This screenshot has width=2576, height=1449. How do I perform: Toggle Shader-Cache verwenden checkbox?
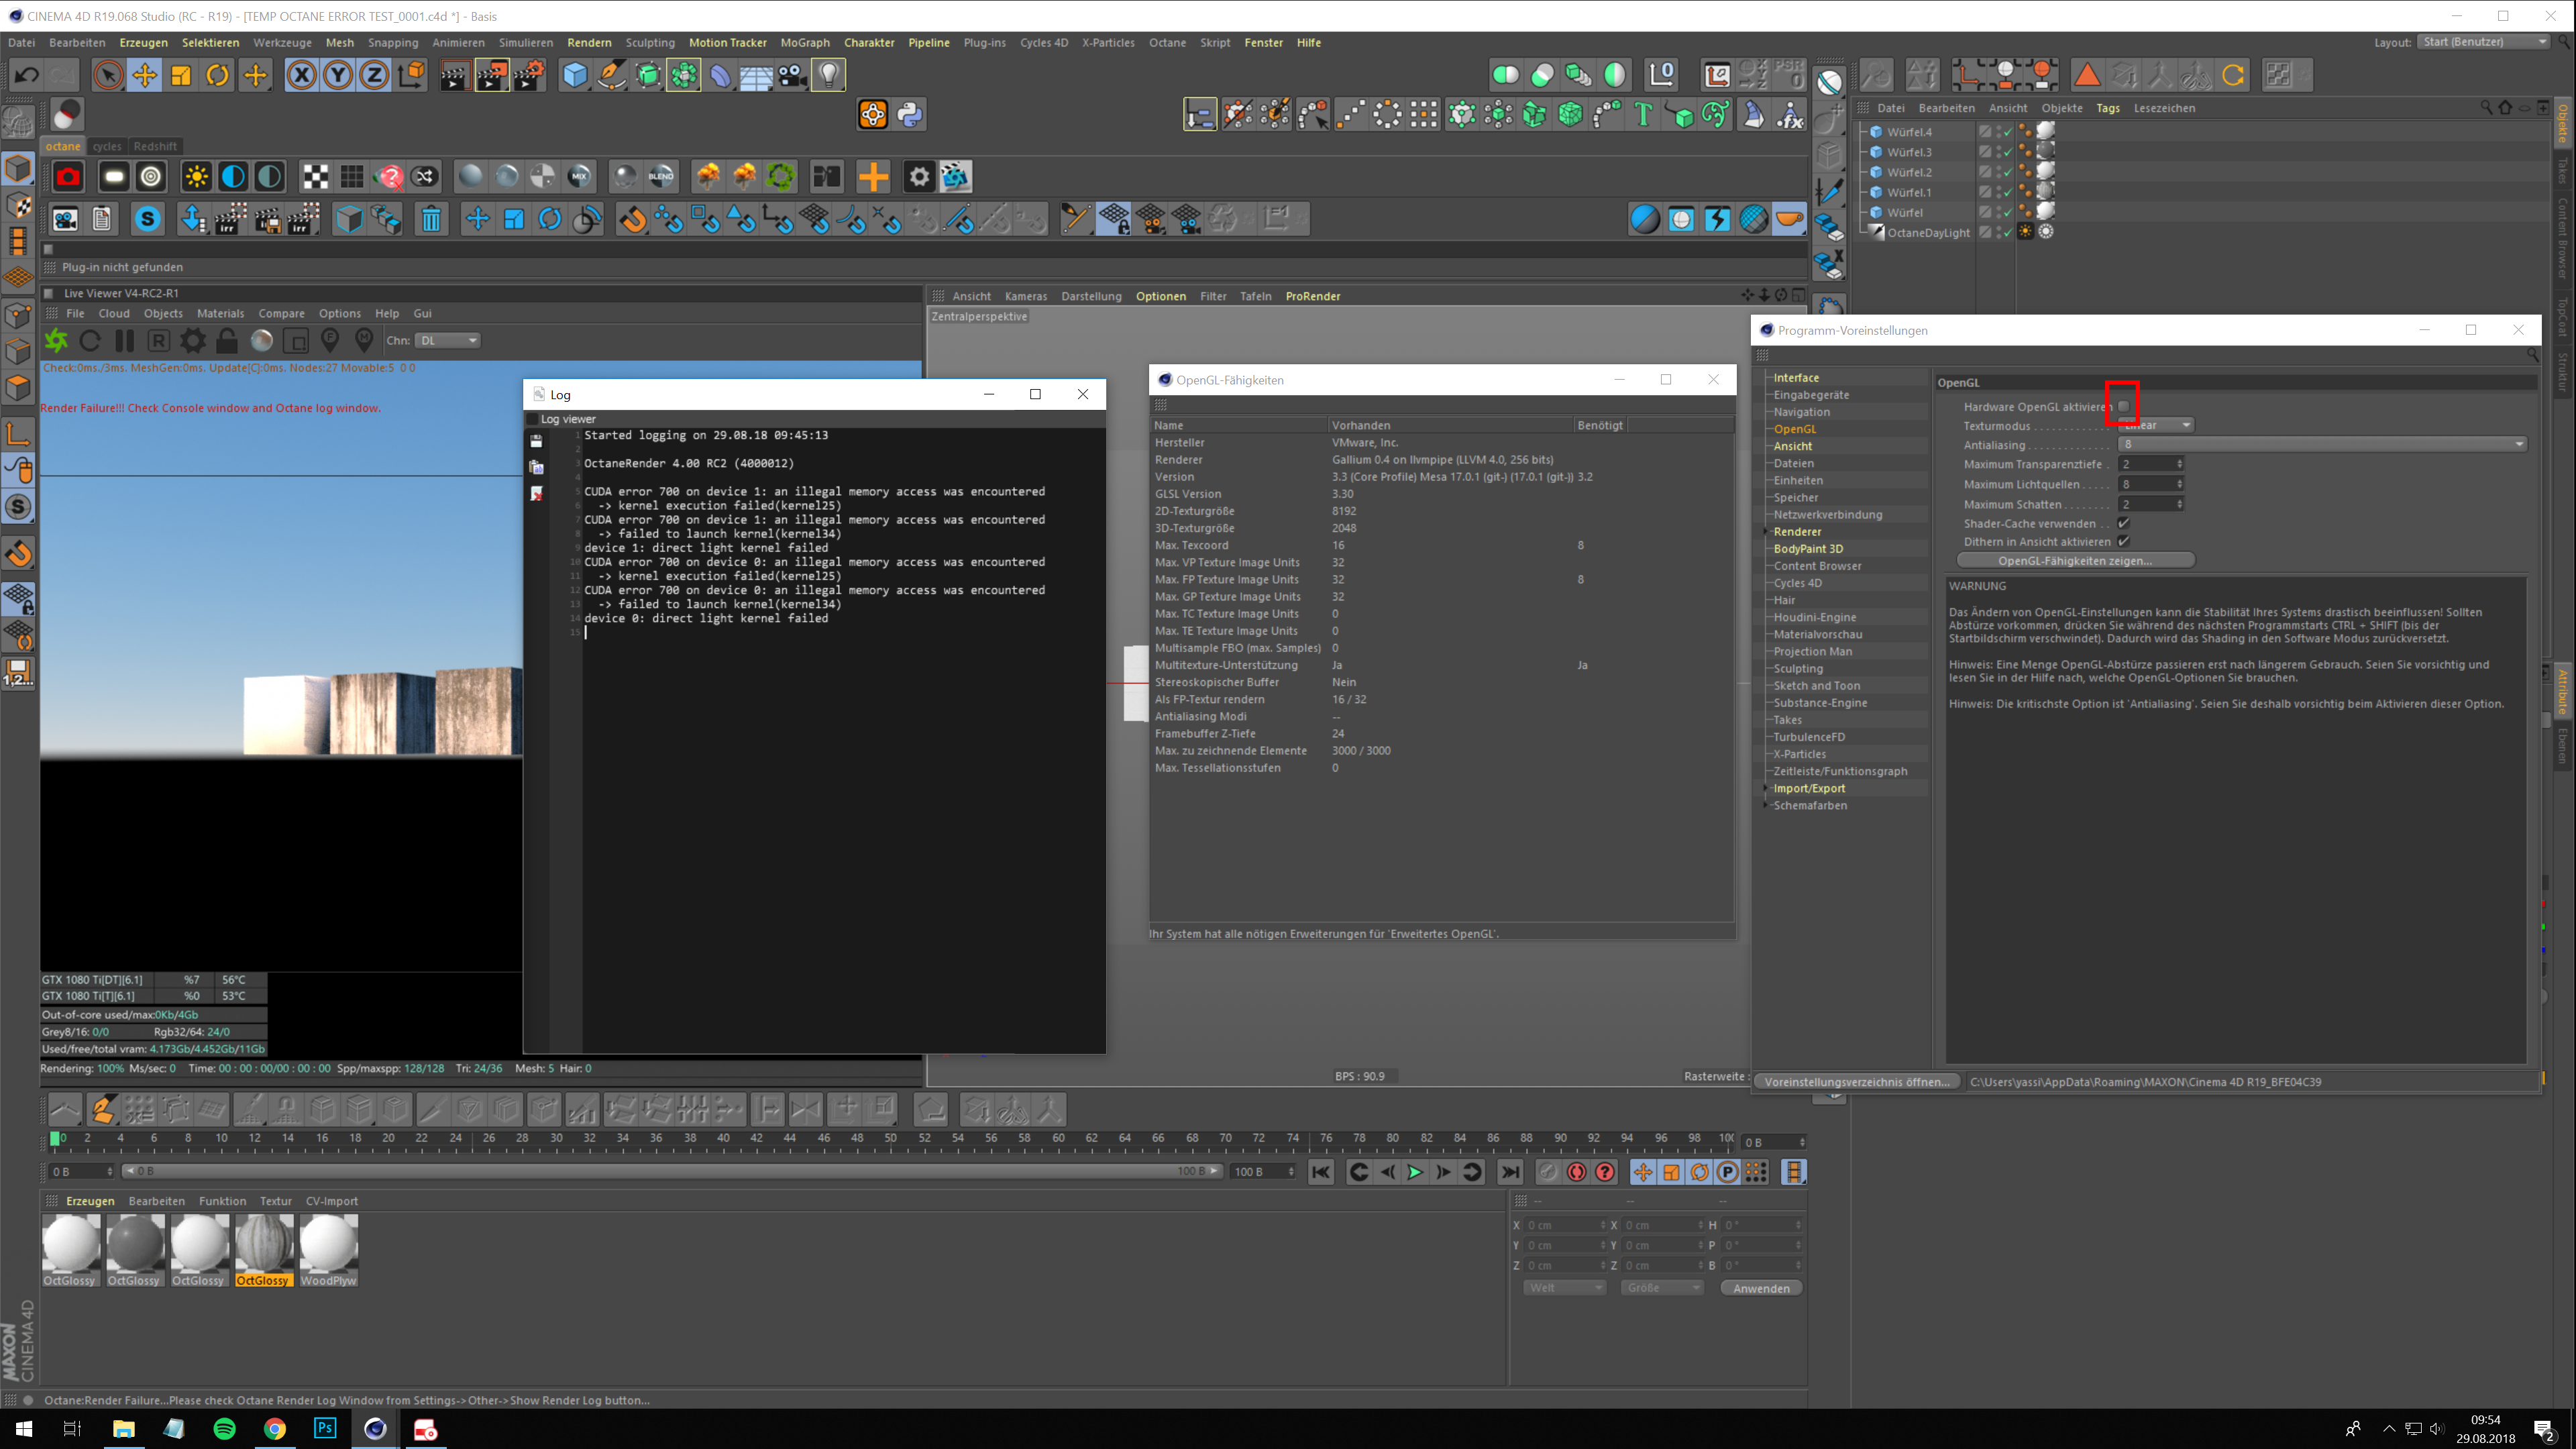2123,523
